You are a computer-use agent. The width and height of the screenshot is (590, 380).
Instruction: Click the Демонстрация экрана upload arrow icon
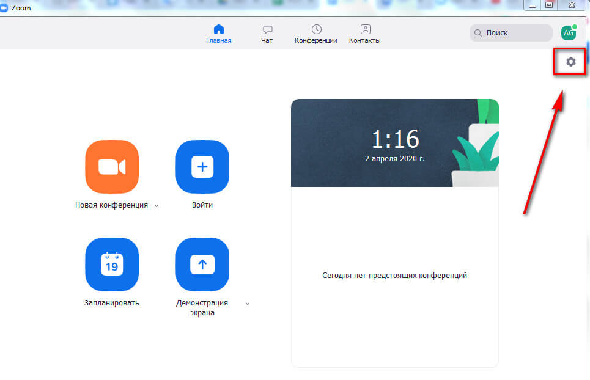click(202, 264)
